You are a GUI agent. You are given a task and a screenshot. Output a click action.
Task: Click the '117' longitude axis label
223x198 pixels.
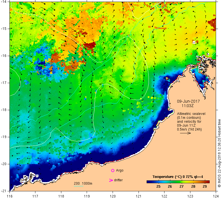[35, 196]
